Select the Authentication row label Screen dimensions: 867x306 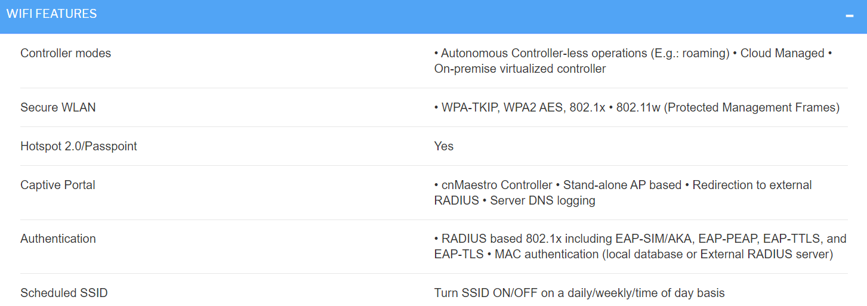(58, 239)
